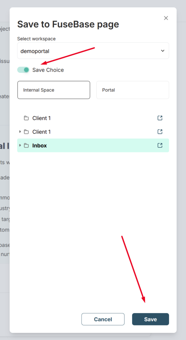Click the Cancel button
186x340 pixels.
point(103,319)
